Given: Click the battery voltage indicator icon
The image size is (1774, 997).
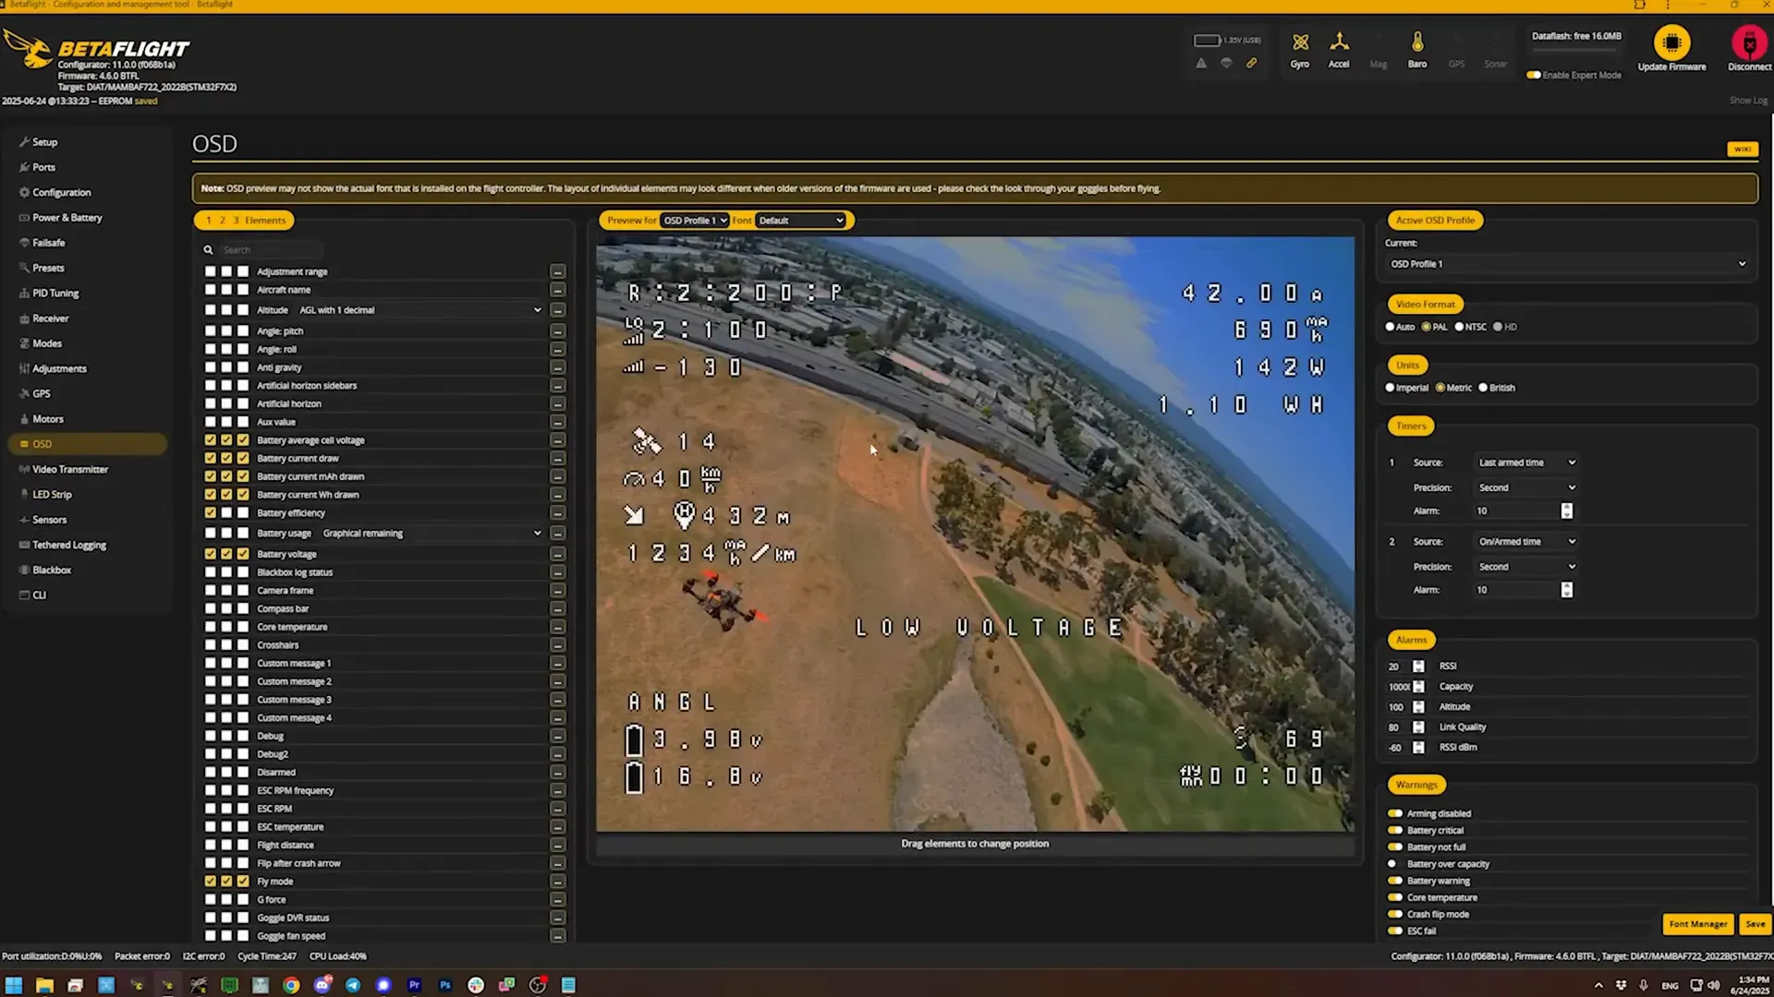Looking at the screenshot, I should [x=1207, y=41].
